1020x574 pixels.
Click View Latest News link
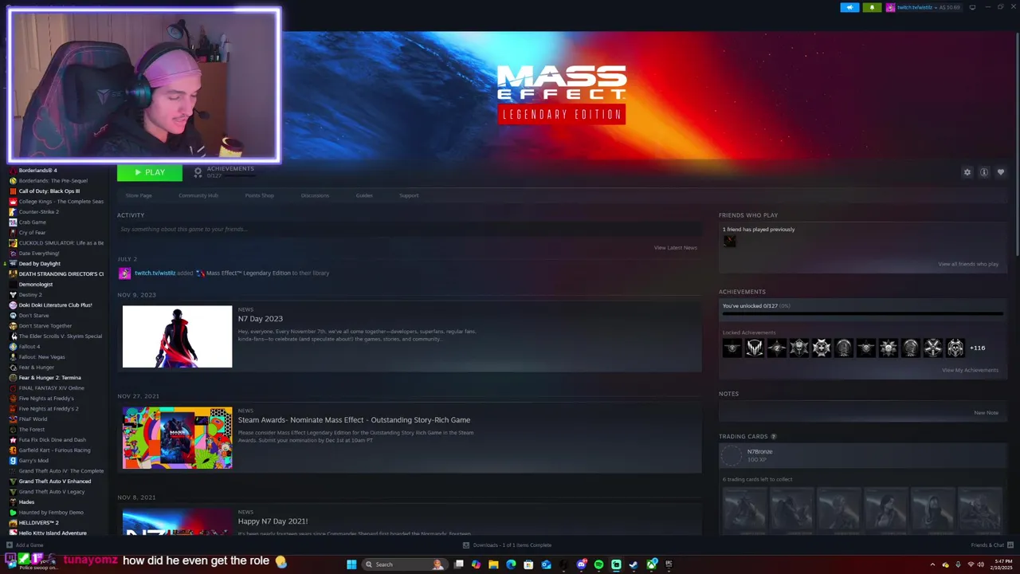[676, 248]
